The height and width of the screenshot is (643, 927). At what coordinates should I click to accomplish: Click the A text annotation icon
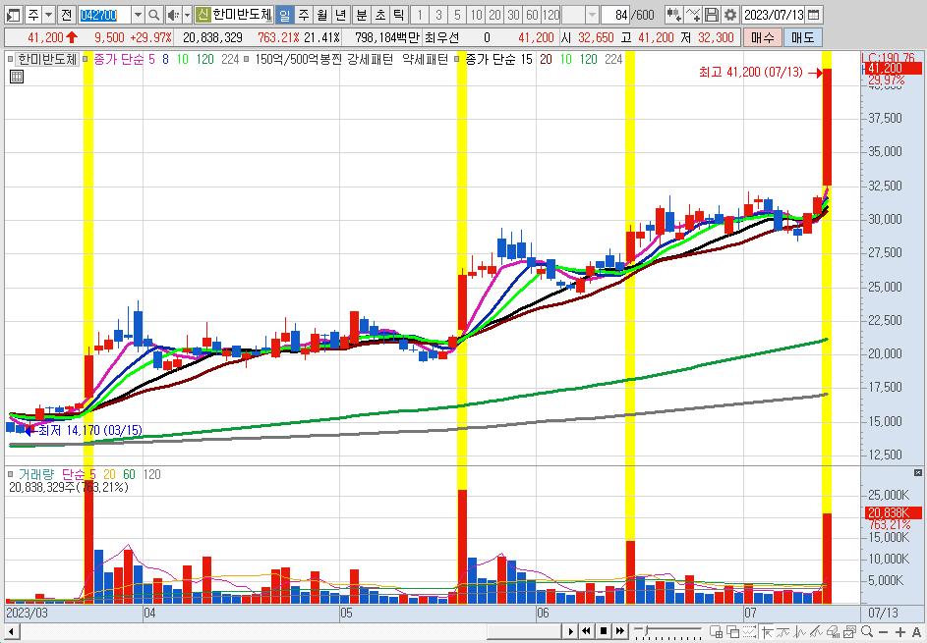[x=916, y=631]
